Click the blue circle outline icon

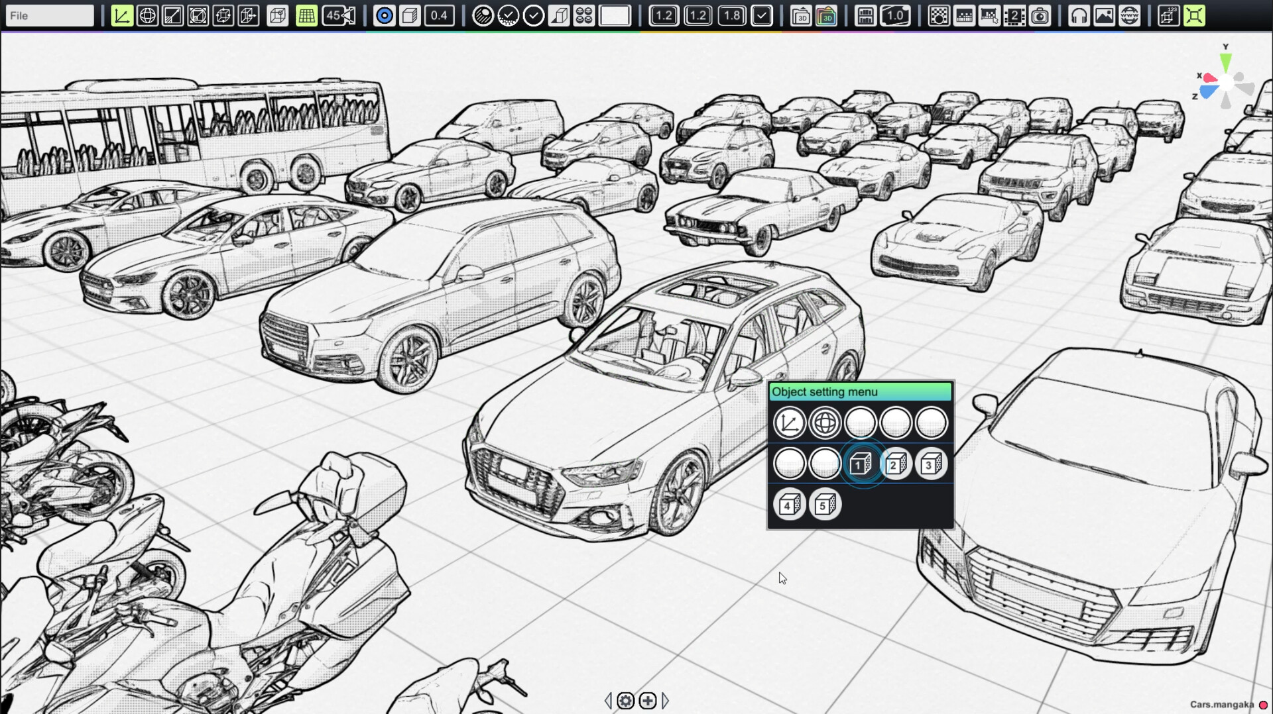[x=384, y=15]
